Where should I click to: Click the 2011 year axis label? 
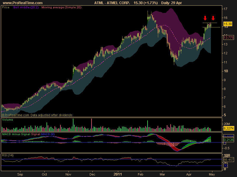[117, 174]
